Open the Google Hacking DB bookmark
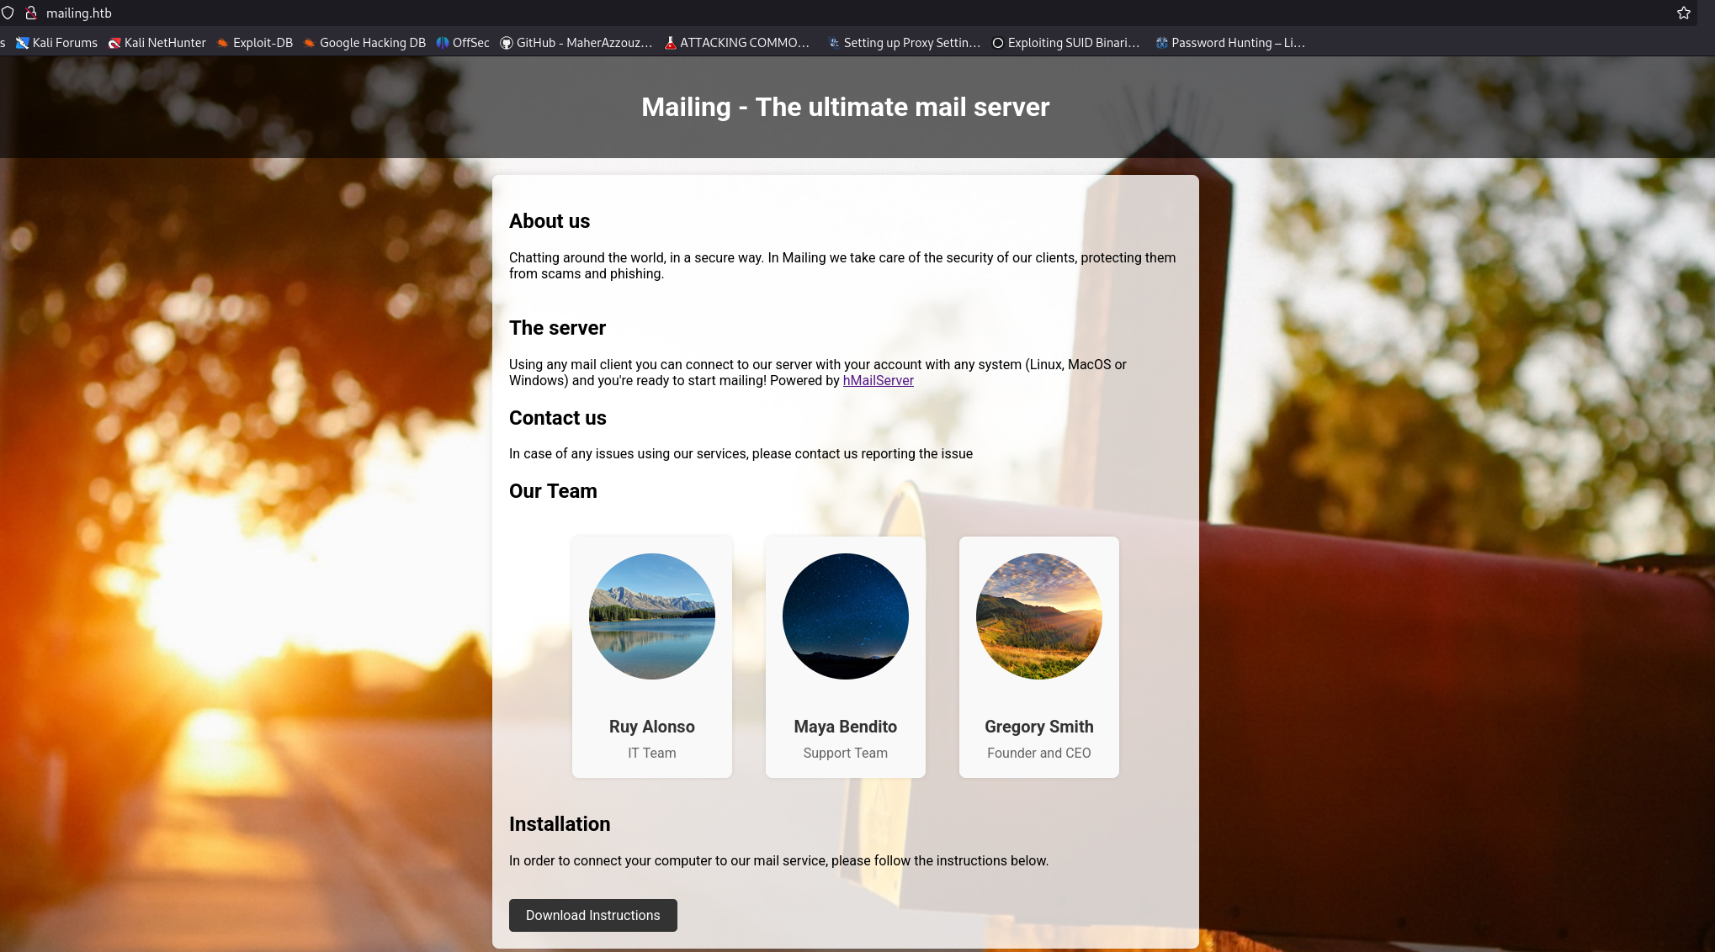The width and height of the screenshot is (1715, 952). [364, 43]
